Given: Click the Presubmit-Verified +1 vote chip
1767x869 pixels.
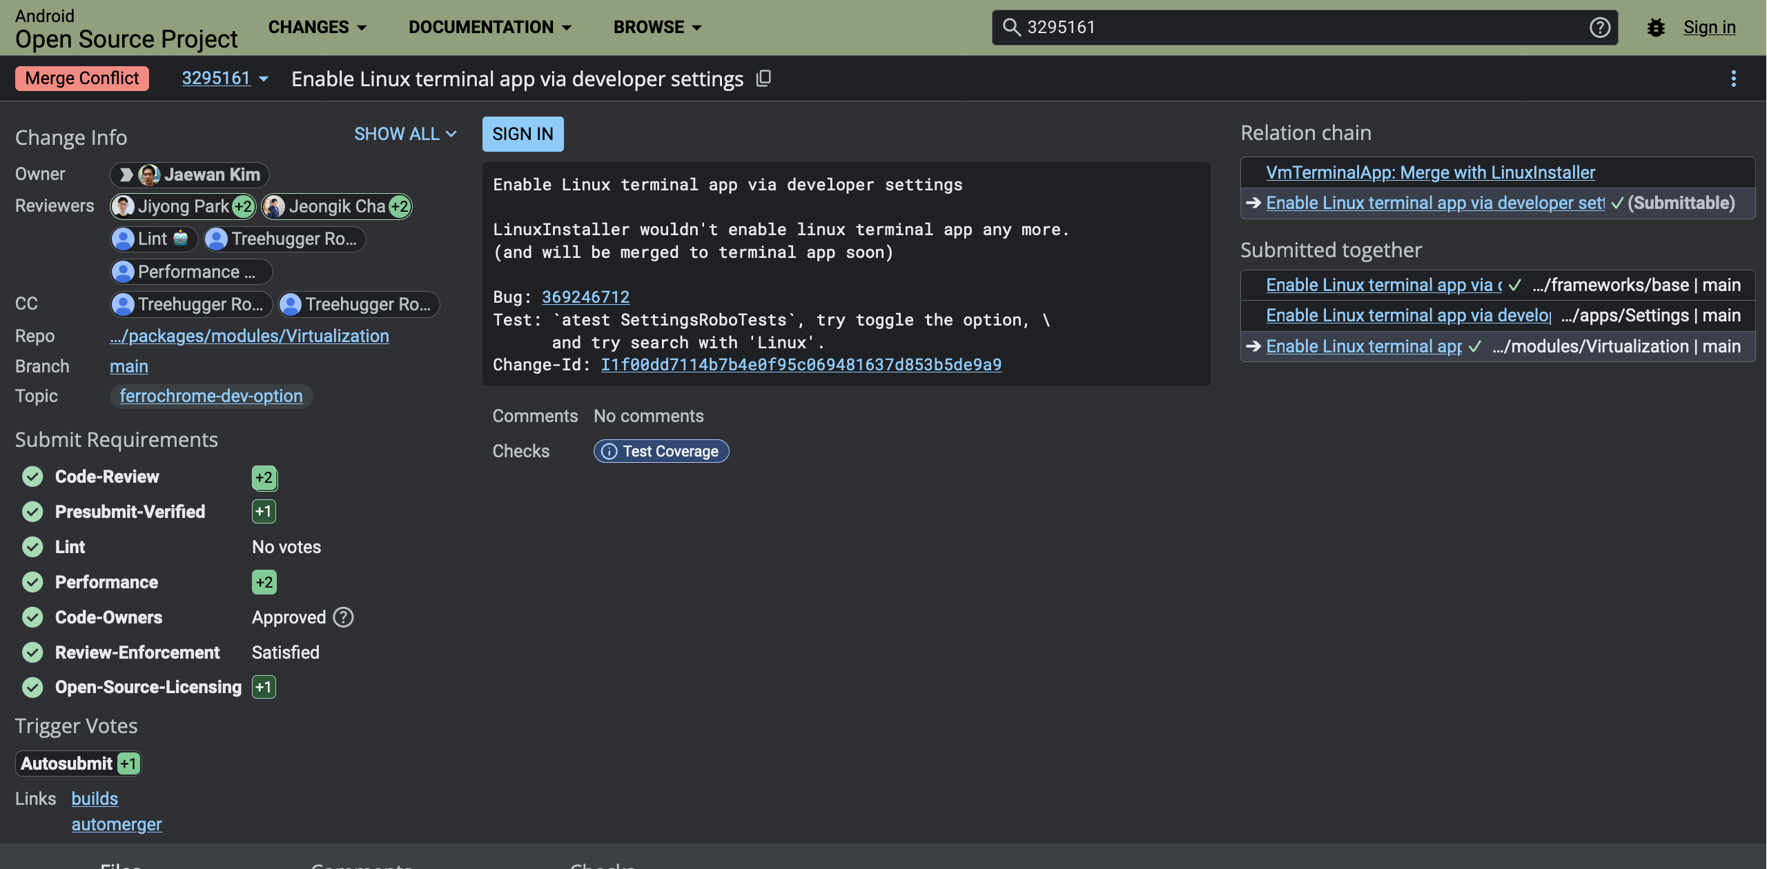Looking at the screenshot, I should tap(264, 512).
